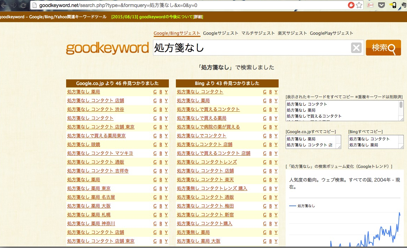This screenshot has width=407, height=248.
Task: Click the Google +1 extension icon
Action: (370, 5)
